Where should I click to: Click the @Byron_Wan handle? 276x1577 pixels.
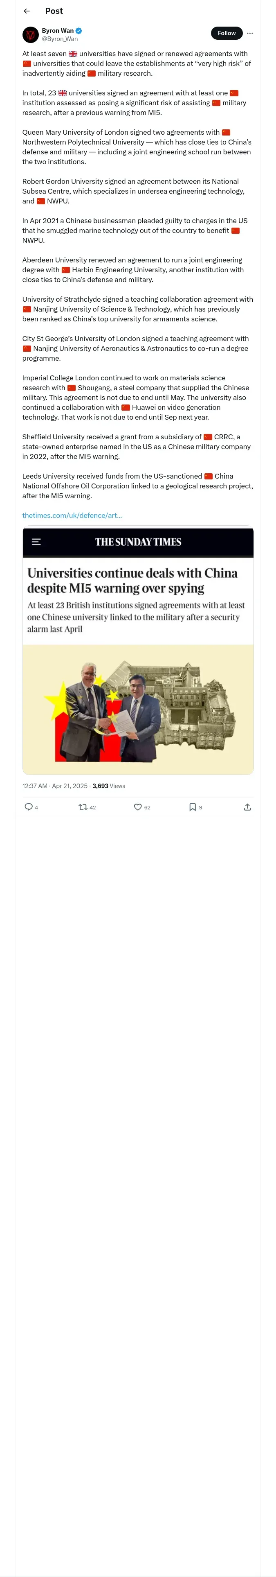(x=60, y=38)
